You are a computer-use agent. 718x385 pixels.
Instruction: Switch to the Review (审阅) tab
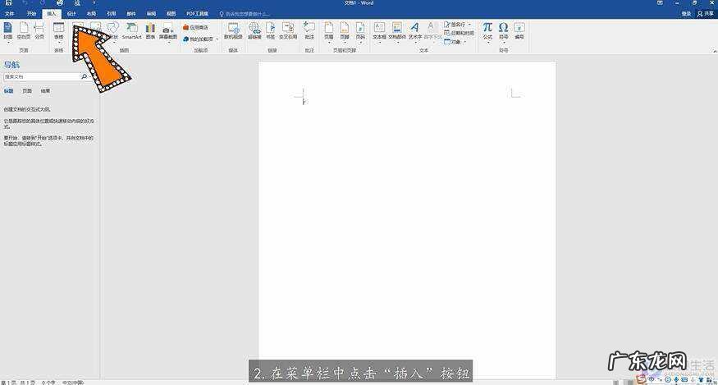point(151,14)
